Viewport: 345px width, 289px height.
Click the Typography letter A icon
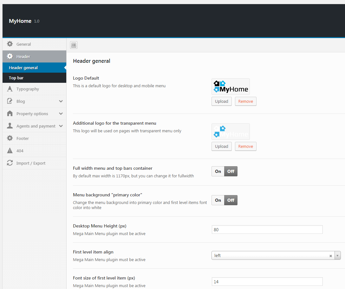point(10,89)
